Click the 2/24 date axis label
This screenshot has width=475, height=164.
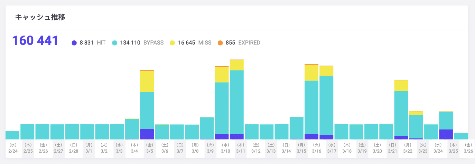pos(13,148)
